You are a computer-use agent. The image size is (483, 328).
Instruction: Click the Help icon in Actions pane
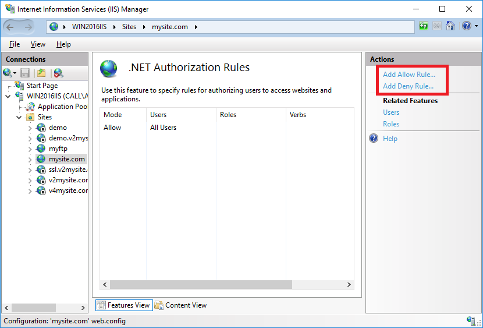click(x=374, y=138)
